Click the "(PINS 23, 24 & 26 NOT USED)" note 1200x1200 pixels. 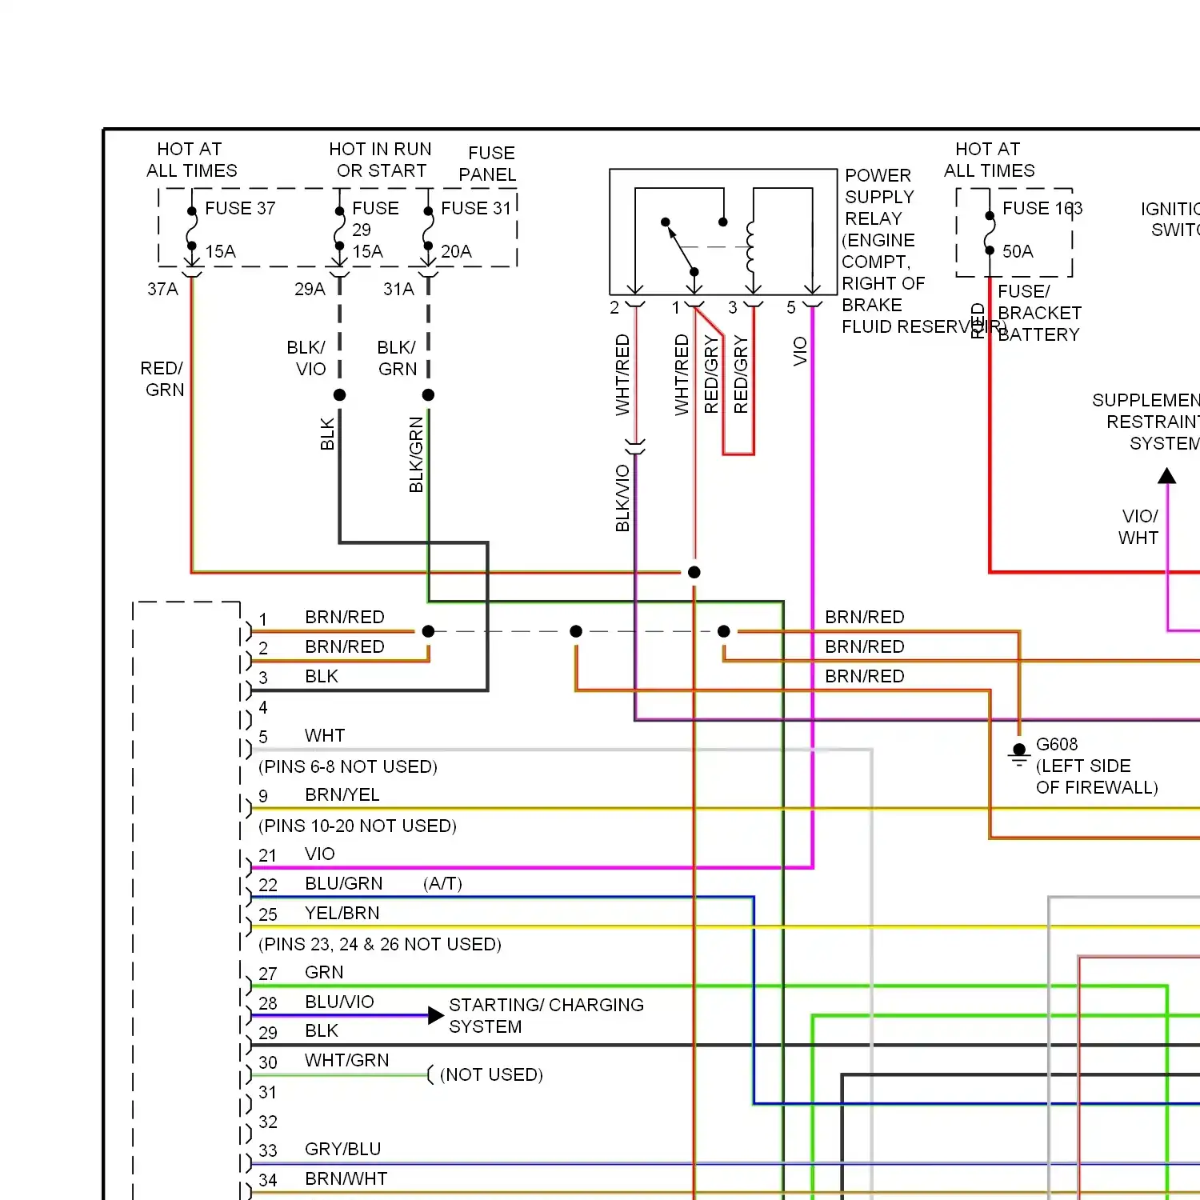[x=380, y=945]
